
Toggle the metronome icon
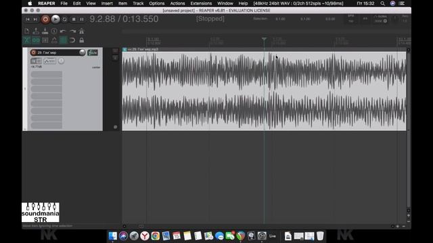point(81,31)
